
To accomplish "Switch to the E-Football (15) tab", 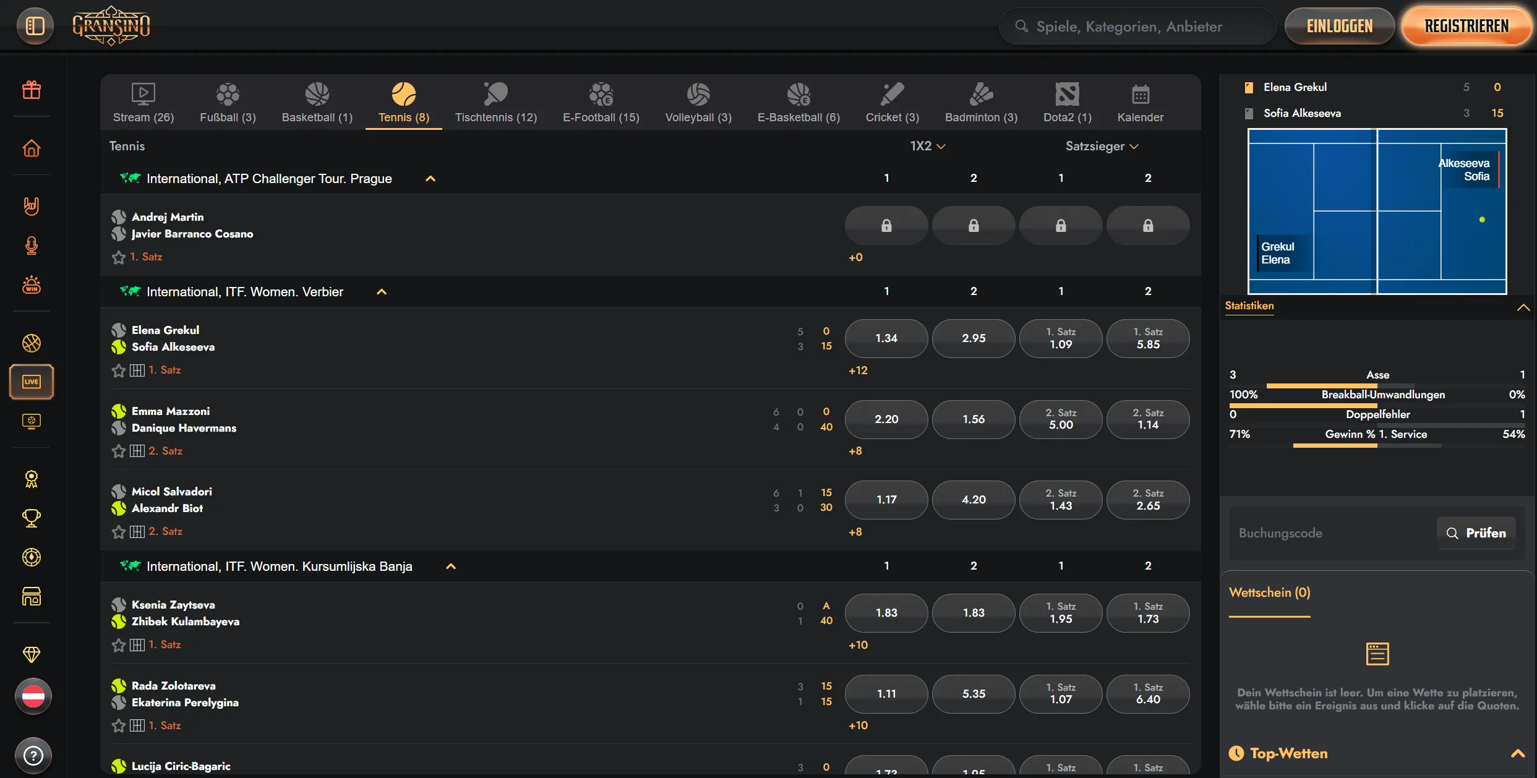I will point(601,103).
